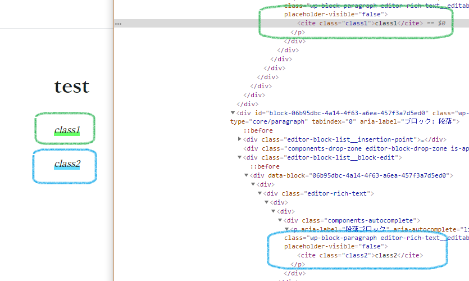This screenshot has width=469, height=281.
Task: Select the cite class2 DOM row
Action: (x=360, y=255)
